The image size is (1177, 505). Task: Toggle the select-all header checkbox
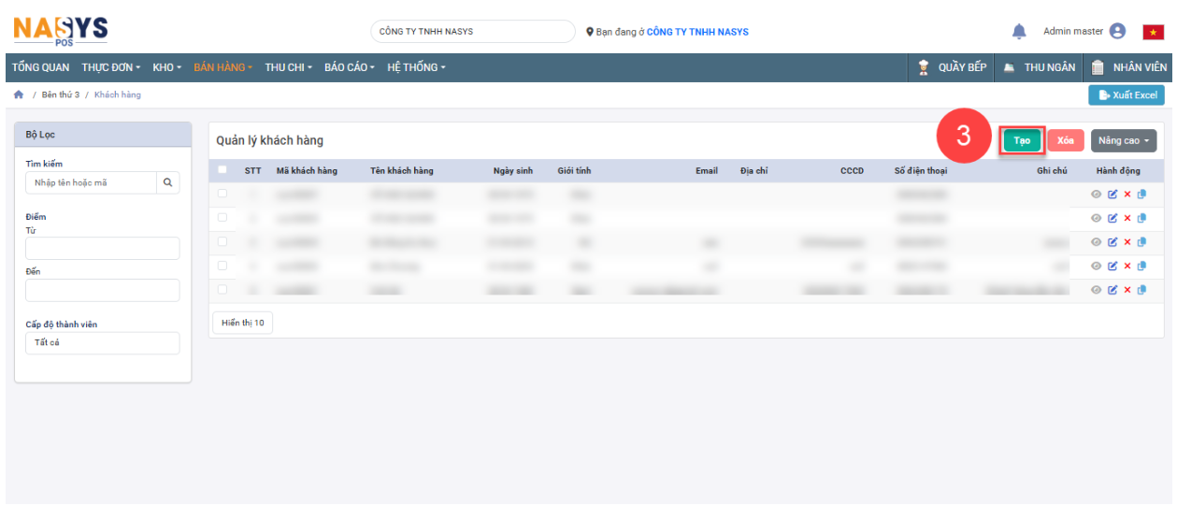pos(222,170)
